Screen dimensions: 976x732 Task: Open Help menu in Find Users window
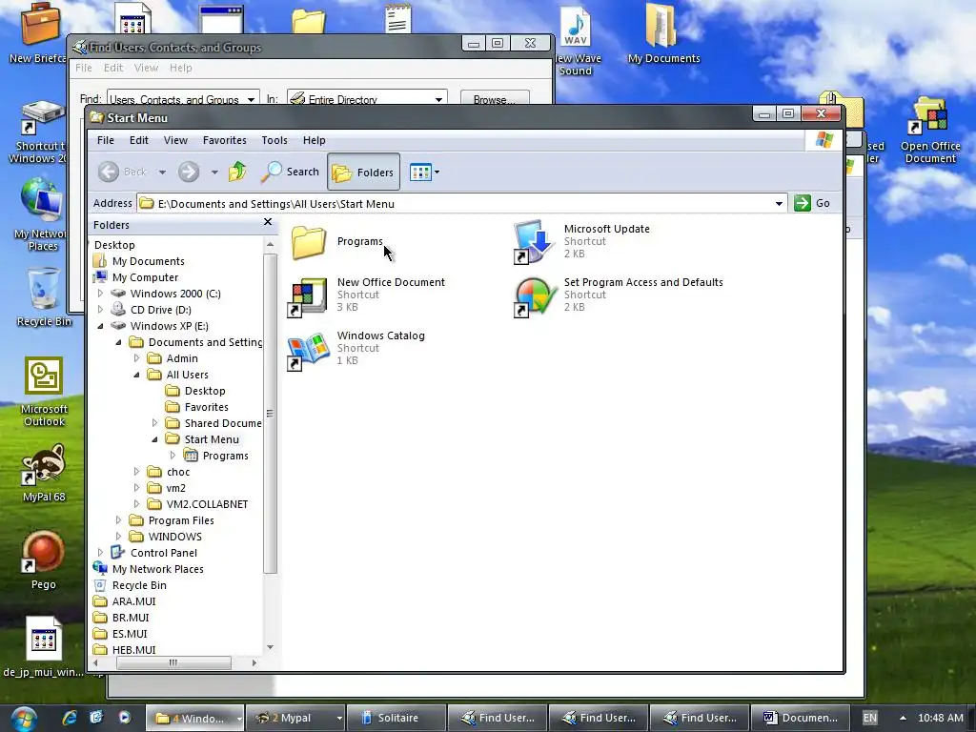coord(180,68)
